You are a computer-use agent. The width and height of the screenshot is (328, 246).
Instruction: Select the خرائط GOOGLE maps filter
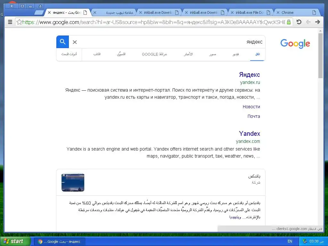154,54
